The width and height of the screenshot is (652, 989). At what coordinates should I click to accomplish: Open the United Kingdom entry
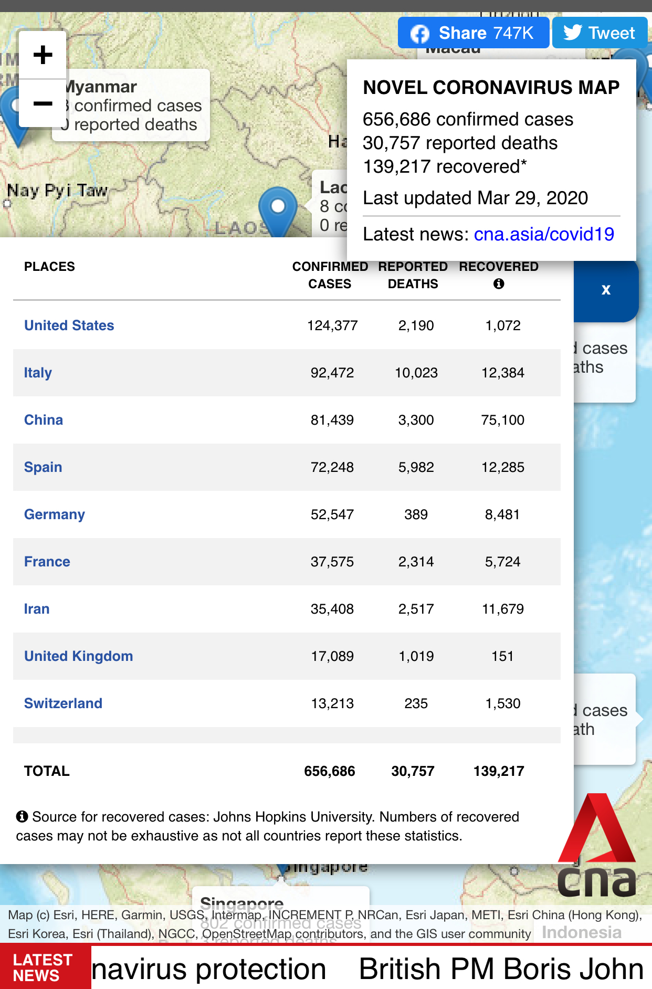(x=79, y=656)
